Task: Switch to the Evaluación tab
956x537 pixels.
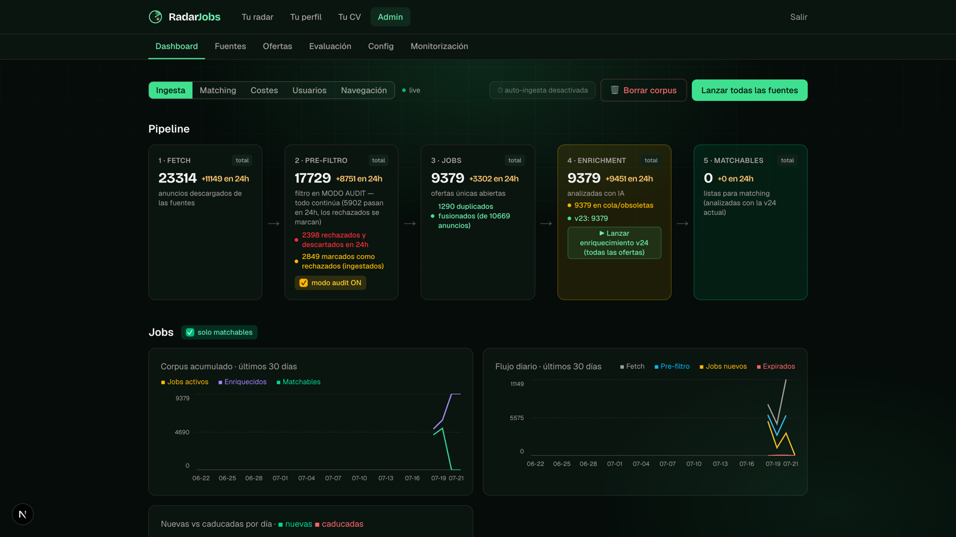Action: point(330,46)
